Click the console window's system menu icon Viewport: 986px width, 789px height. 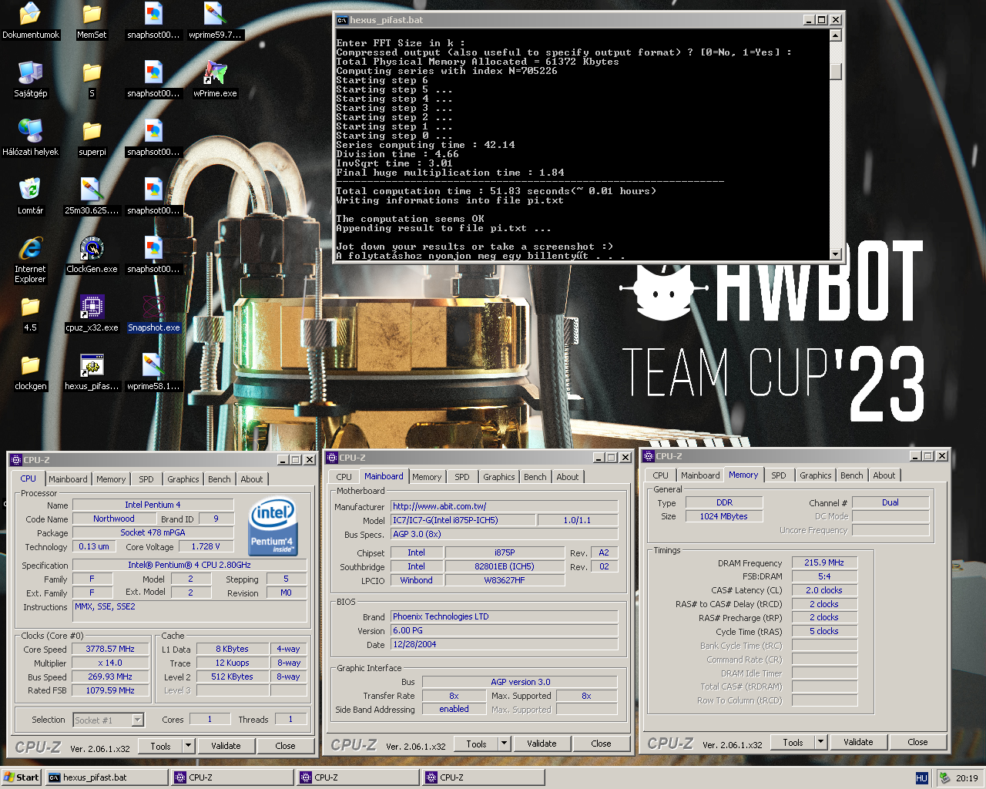(x=343, y=20)
